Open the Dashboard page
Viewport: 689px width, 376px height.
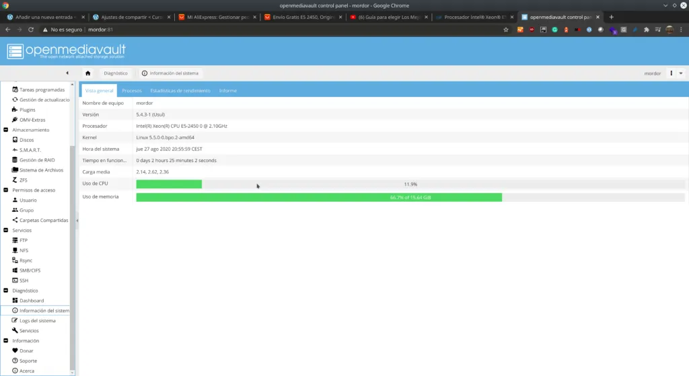[31, 301]
